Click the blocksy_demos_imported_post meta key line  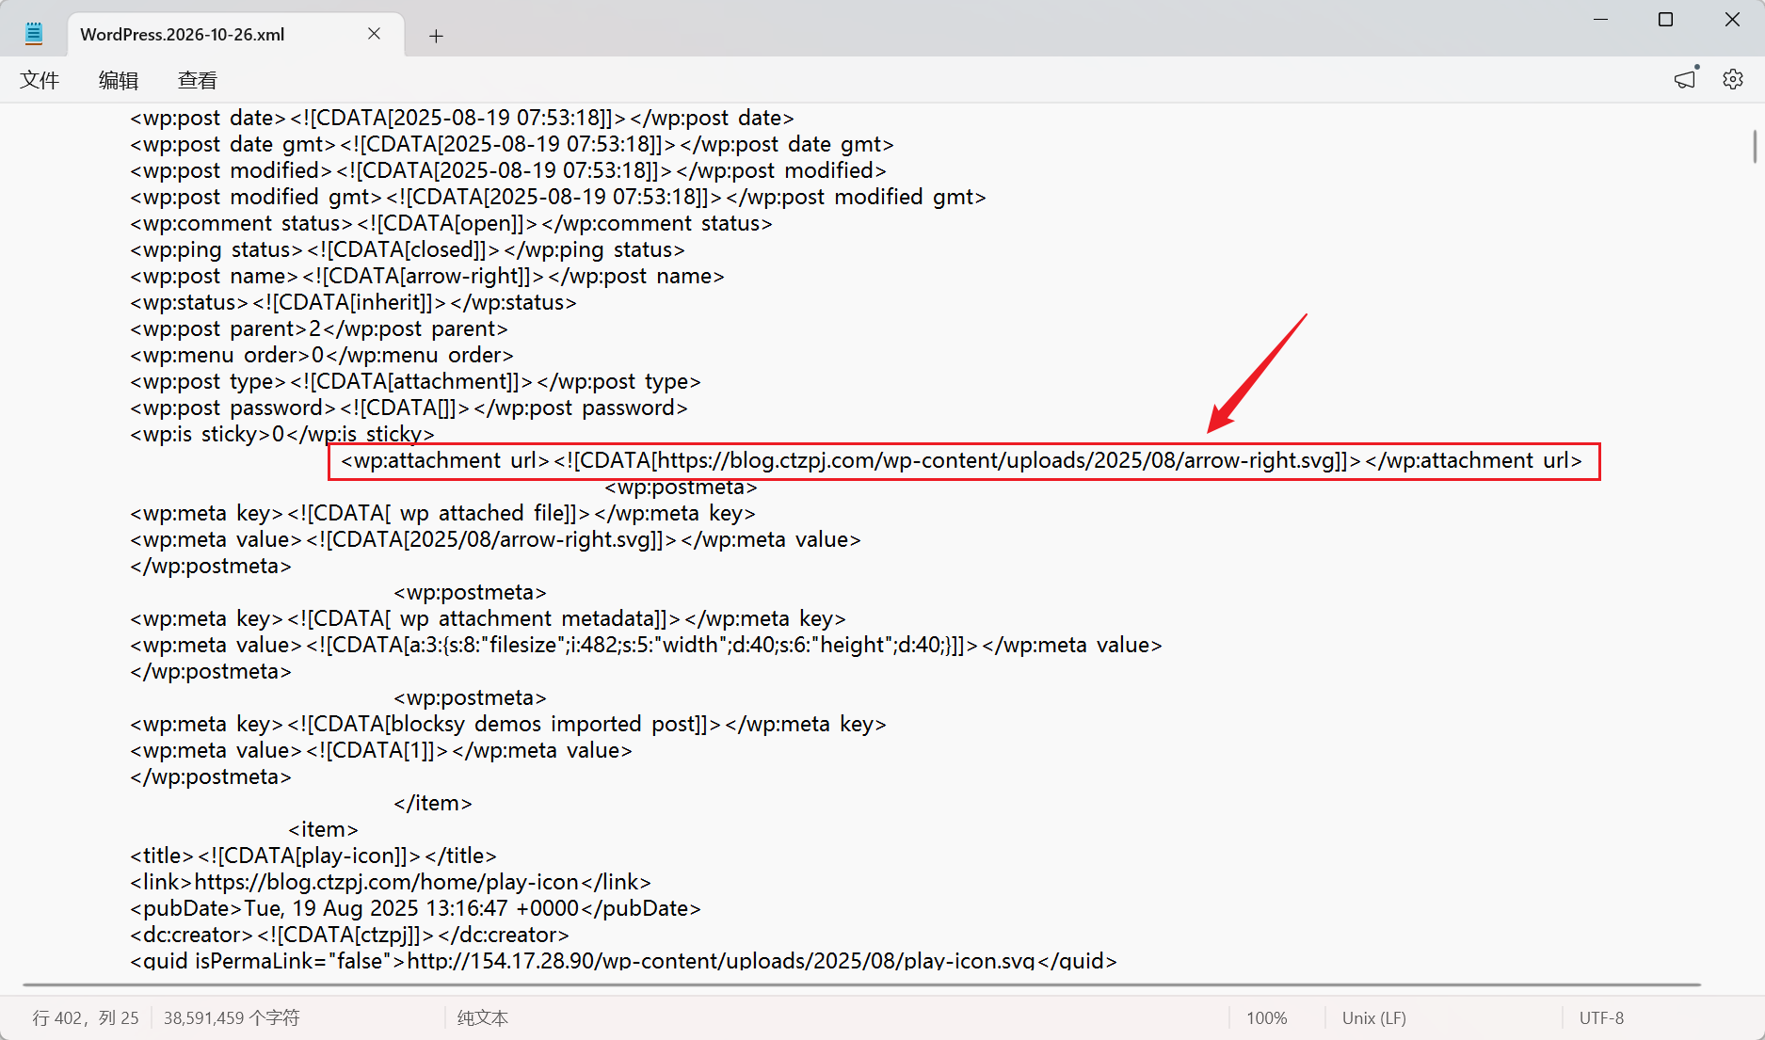(x=508, y=724)
